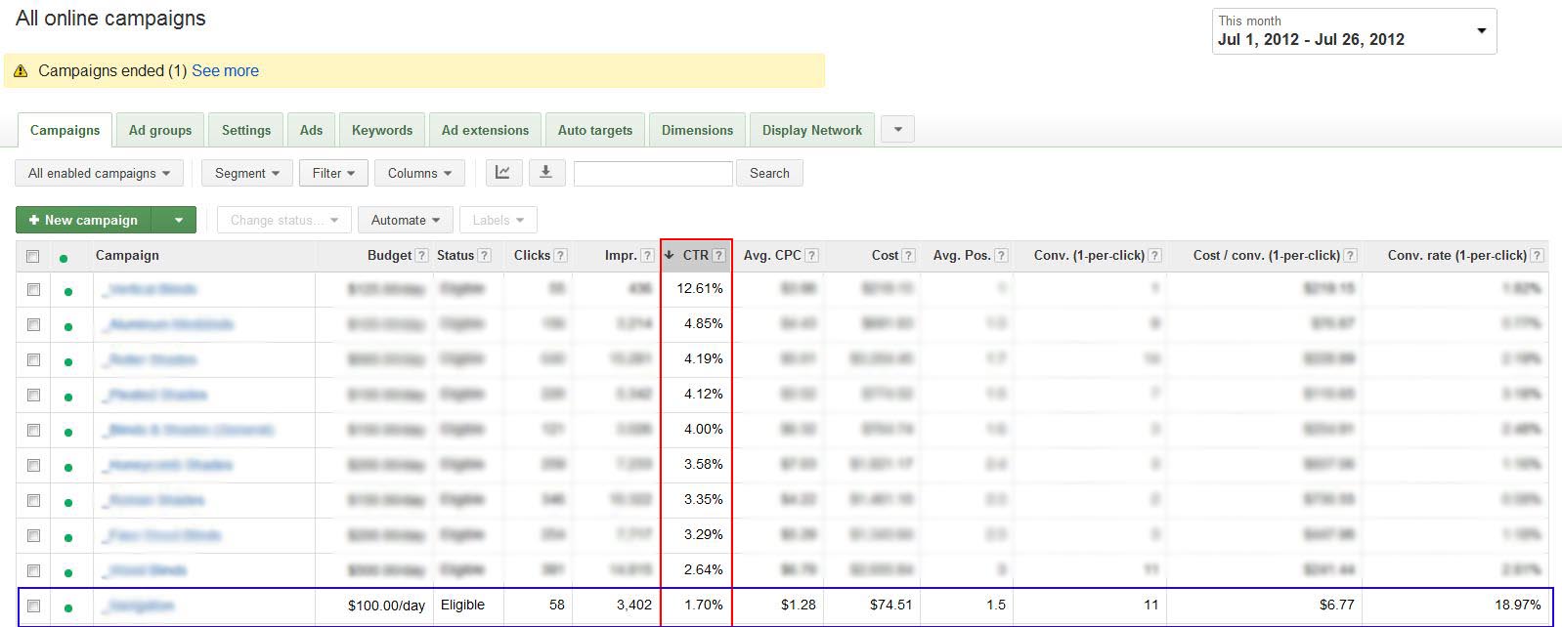Viewport: 1562px width, 627px height.
Task: Switch to the Keywords tab
Action: (382, 130)
